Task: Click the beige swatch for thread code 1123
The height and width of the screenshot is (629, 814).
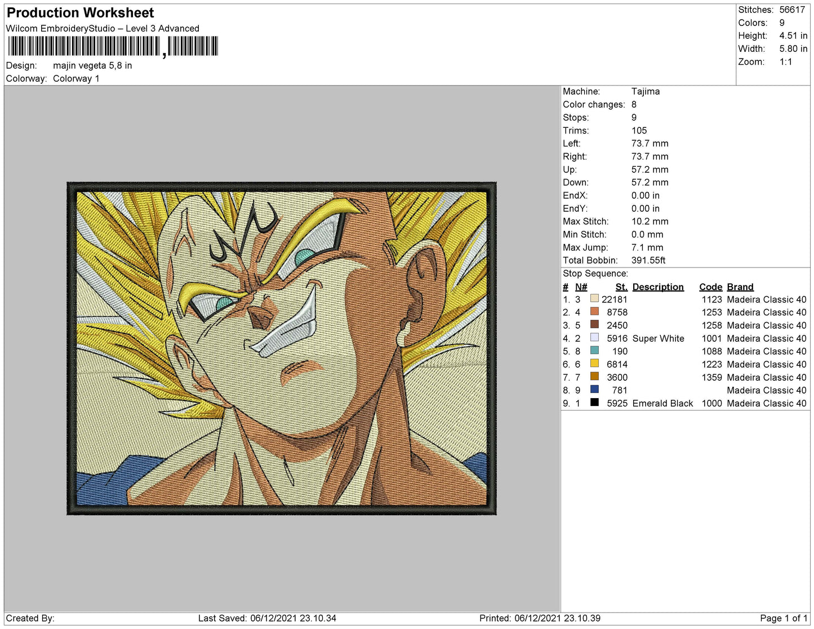Action: tap(594, 298)
